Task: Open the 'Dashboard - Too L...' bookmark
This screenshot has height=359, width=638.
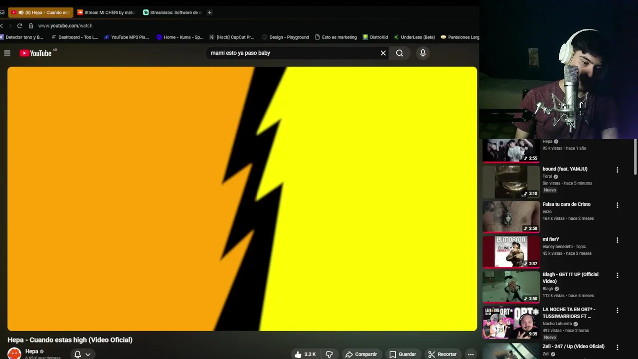Action: click(75, 37)
